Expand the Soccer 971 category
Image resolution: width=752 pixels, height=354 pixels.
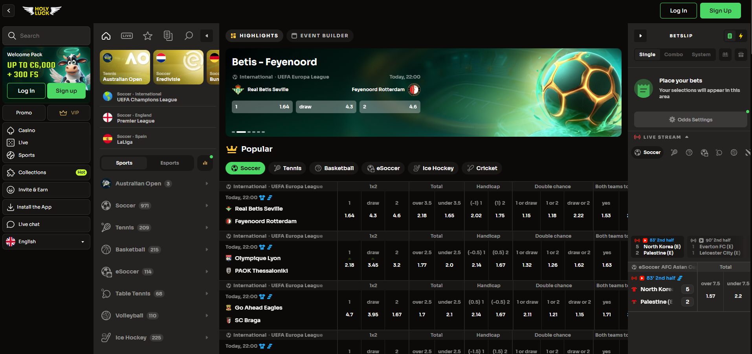[156, 205]
